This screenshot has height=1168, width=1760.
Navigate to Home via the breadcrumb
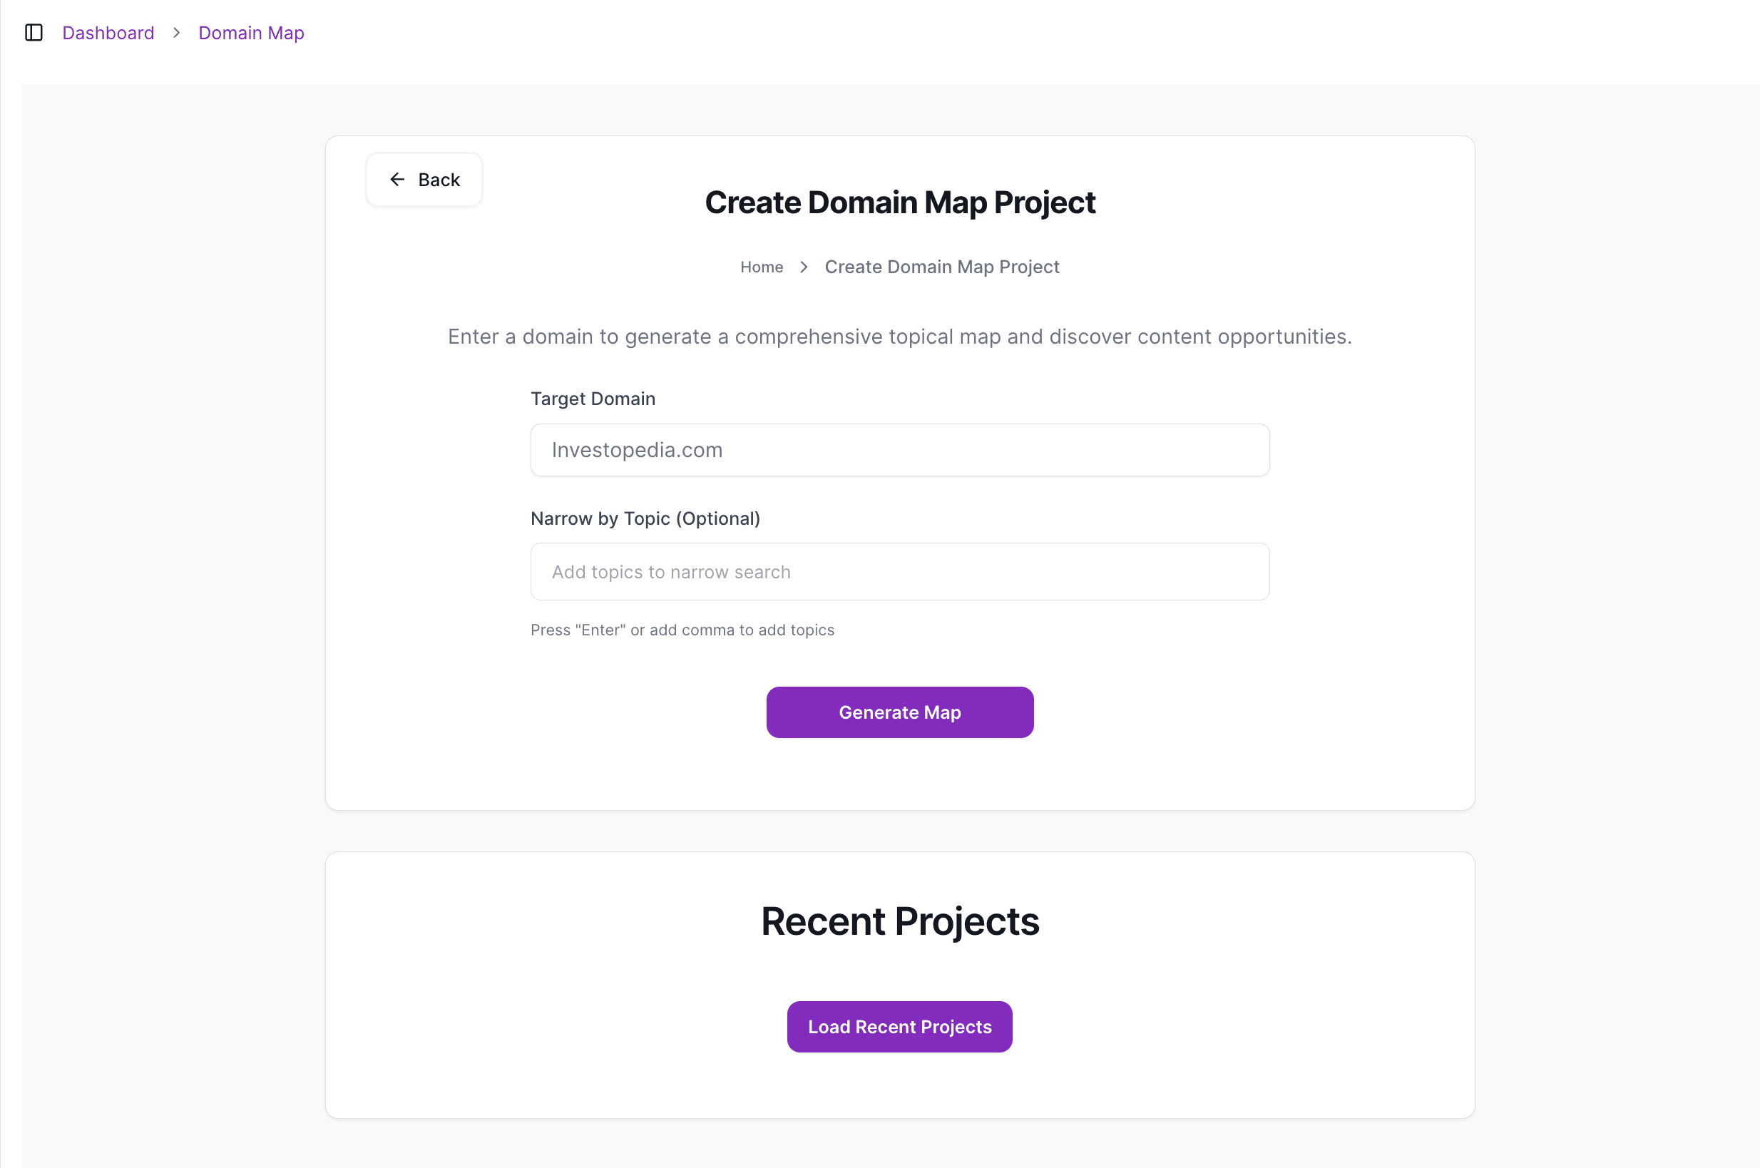click(x=761, y=267)
